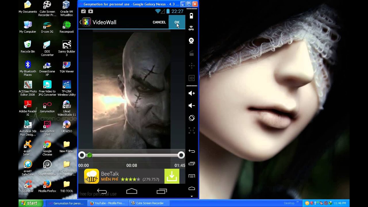The image size is (368, 207).
Task: Select the Google Chrome desktop icon
Action: [47, 148]
